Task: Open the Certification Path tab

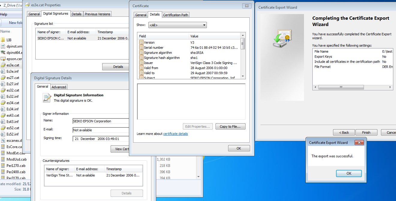Action: click(176, 15)
